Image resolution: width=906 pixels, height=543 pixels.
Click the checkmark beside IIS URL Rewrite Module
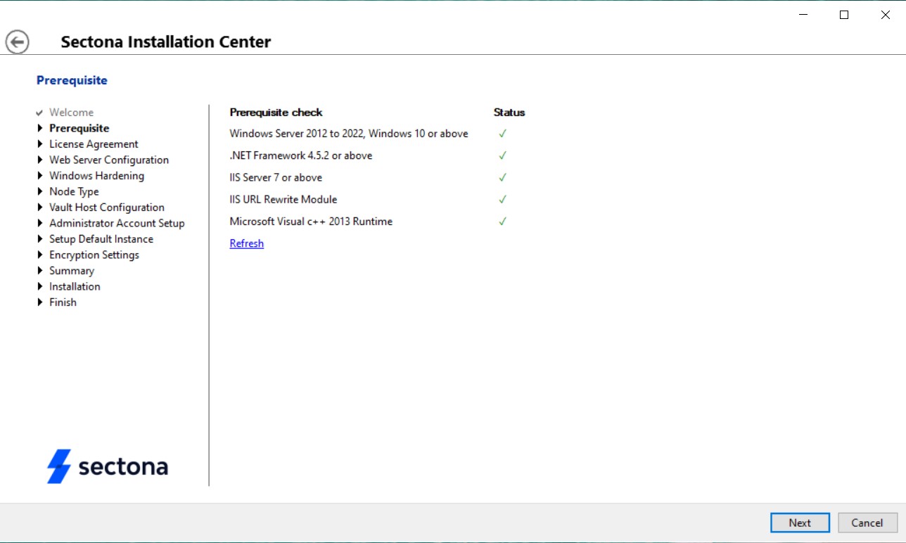pyautogui.click(x=502, y=199)
